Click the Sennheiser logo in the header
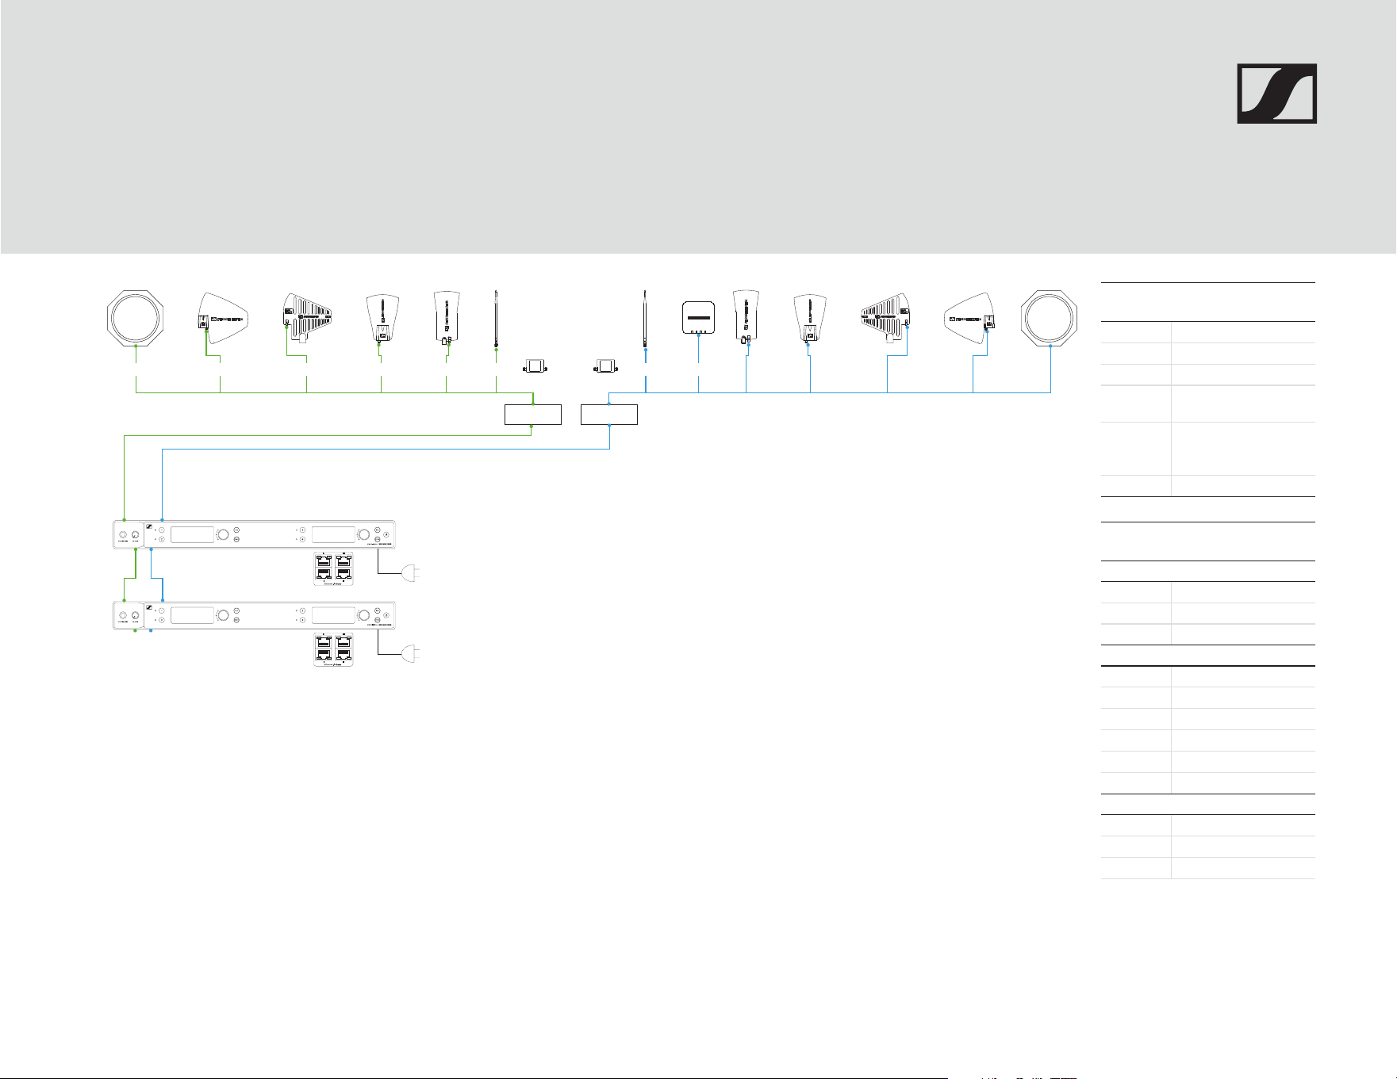The image size is (1397, 1079). pos(1277,94)
